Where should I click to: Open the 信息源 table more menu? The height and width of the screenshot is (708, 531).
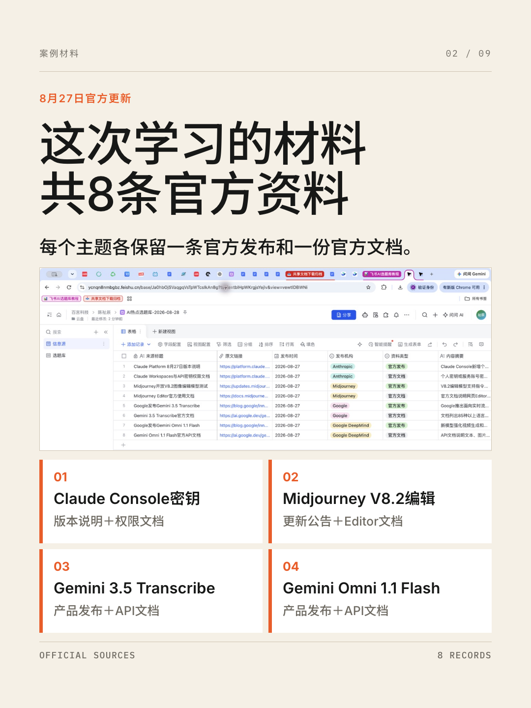[x=104, y=344]
